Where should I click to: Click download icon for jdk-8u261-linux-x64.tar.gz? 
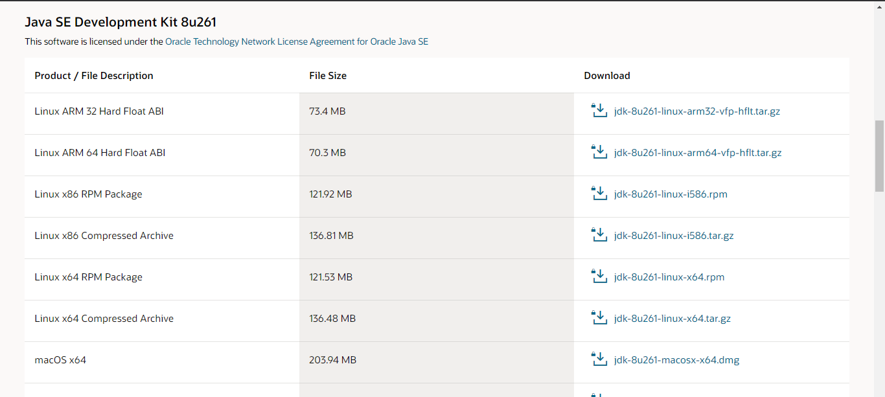pos(599,318)
